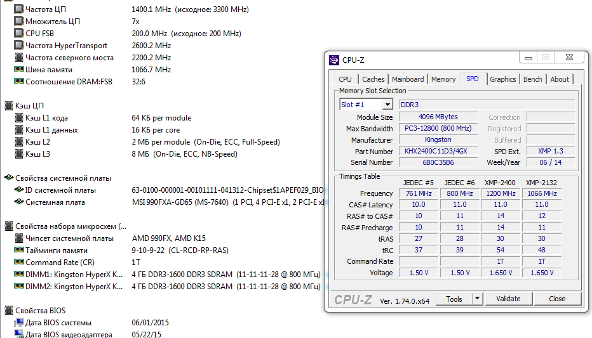Click the Serial Number field 6B0C35B6

[438, 162]
